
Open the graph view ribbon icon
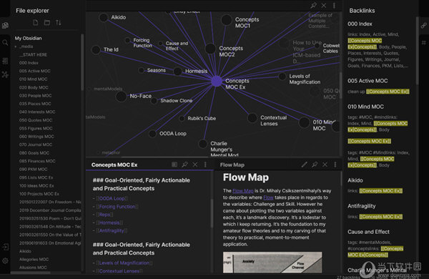tap(5, 74)
